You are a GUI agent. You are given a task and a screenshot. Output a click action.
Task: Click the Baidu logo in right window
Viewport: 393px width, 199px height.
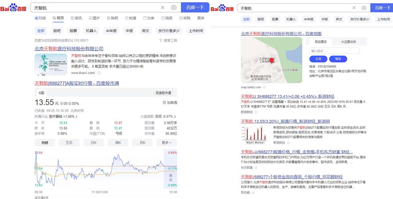coord(223,8)
